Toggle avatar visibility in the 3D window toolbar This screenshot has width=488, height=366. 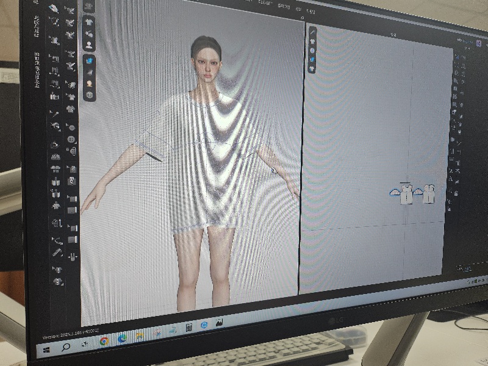(90, 45)
